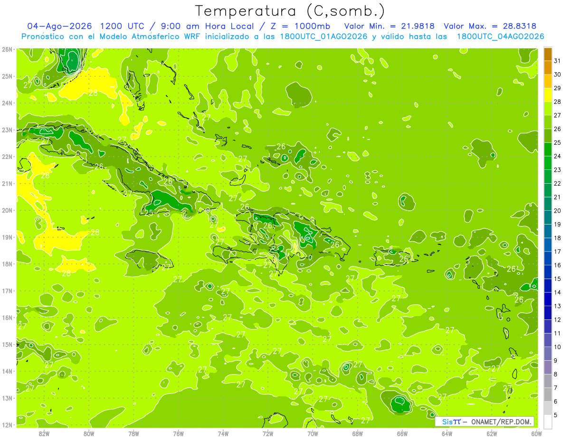Viewport: 570px width, 440px height.
Task: Click the "SisTT" logo text
Action: click(451, 421)
